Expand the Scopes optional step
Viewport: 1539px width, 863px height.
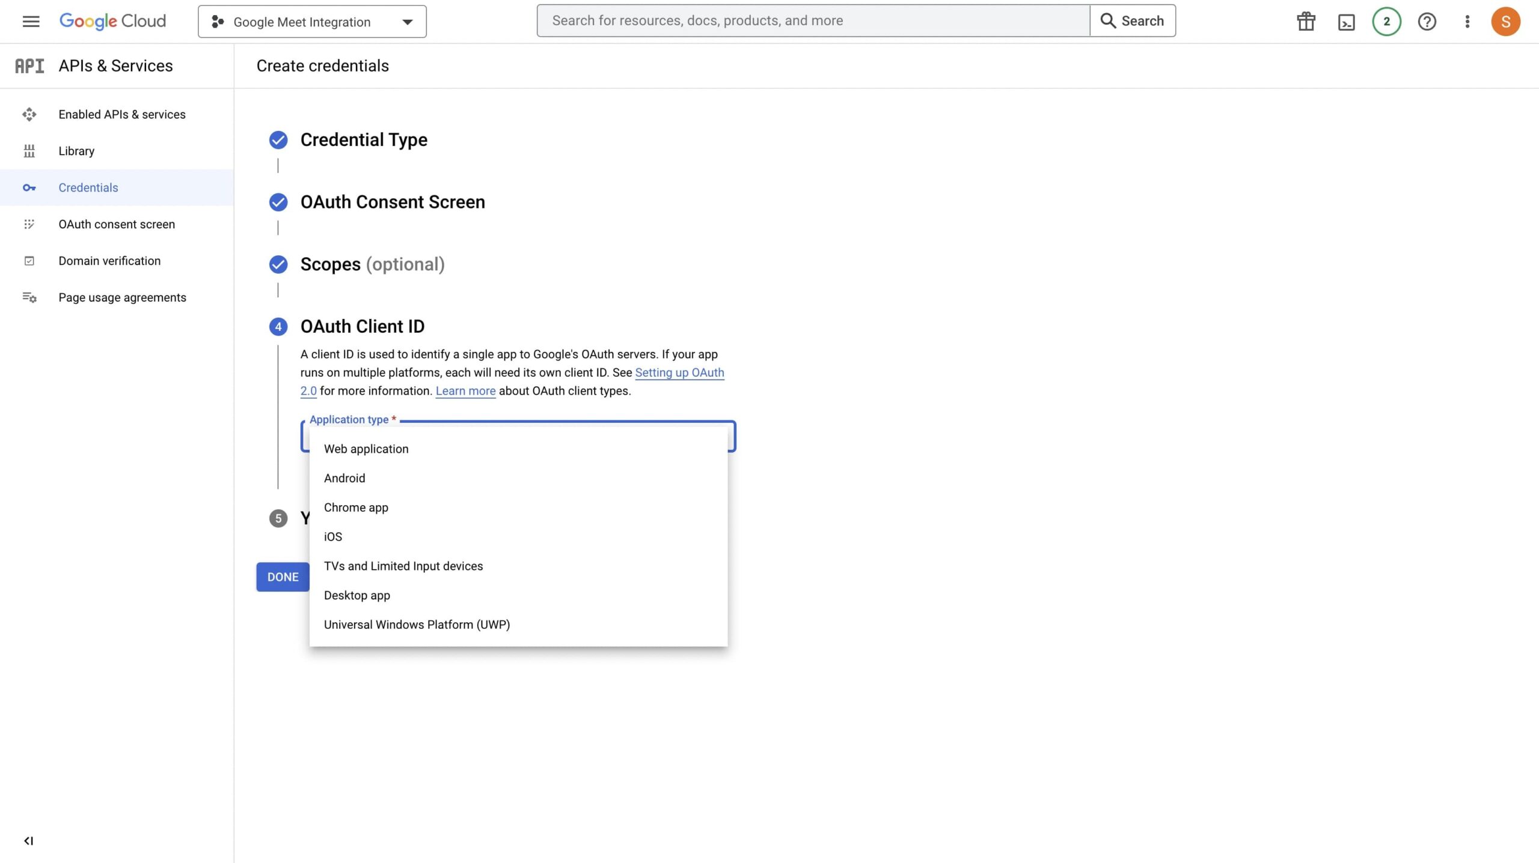(373, 264)
